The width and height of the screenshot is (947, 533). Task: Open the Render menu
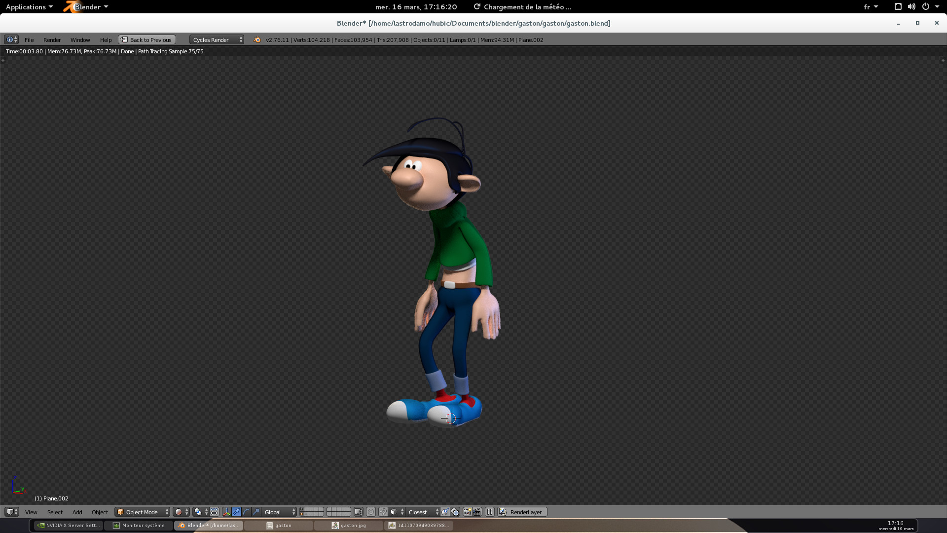pyautogui.click(x=52, y=39)
